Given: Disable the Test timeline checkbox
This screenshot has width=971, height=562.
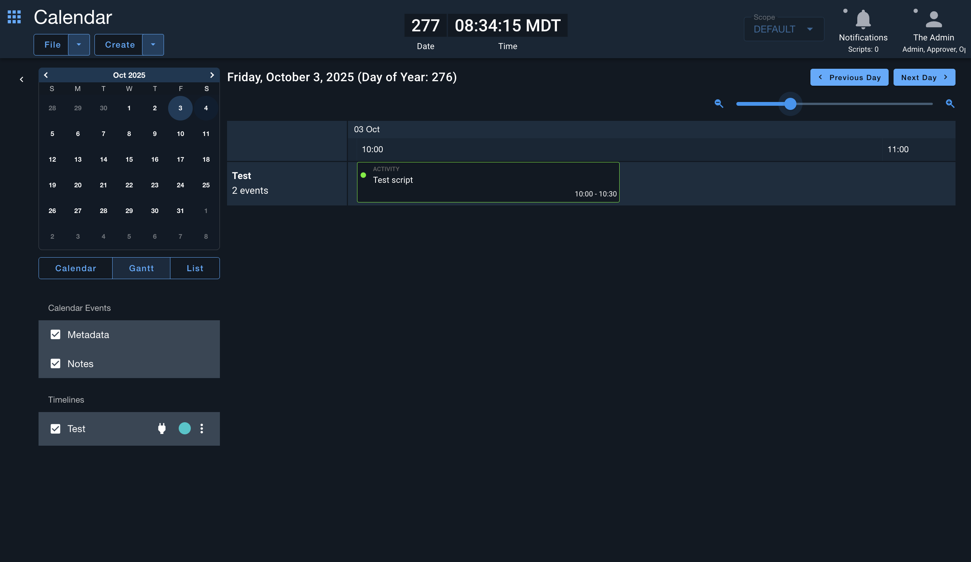Looking at the screenshot, I should tap(56, 429).
